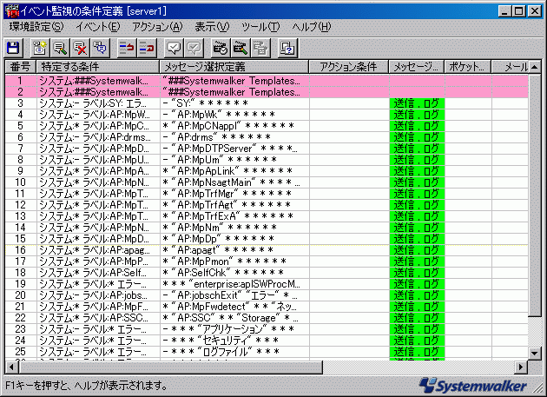Select the "AP:MpDTPServer" message cell
Screen dimensions: 547x397
coord(234,149)
